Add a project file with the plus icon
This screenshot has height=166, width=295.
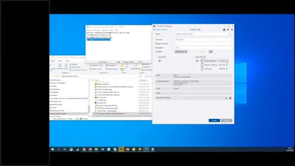tap(197, 61)
